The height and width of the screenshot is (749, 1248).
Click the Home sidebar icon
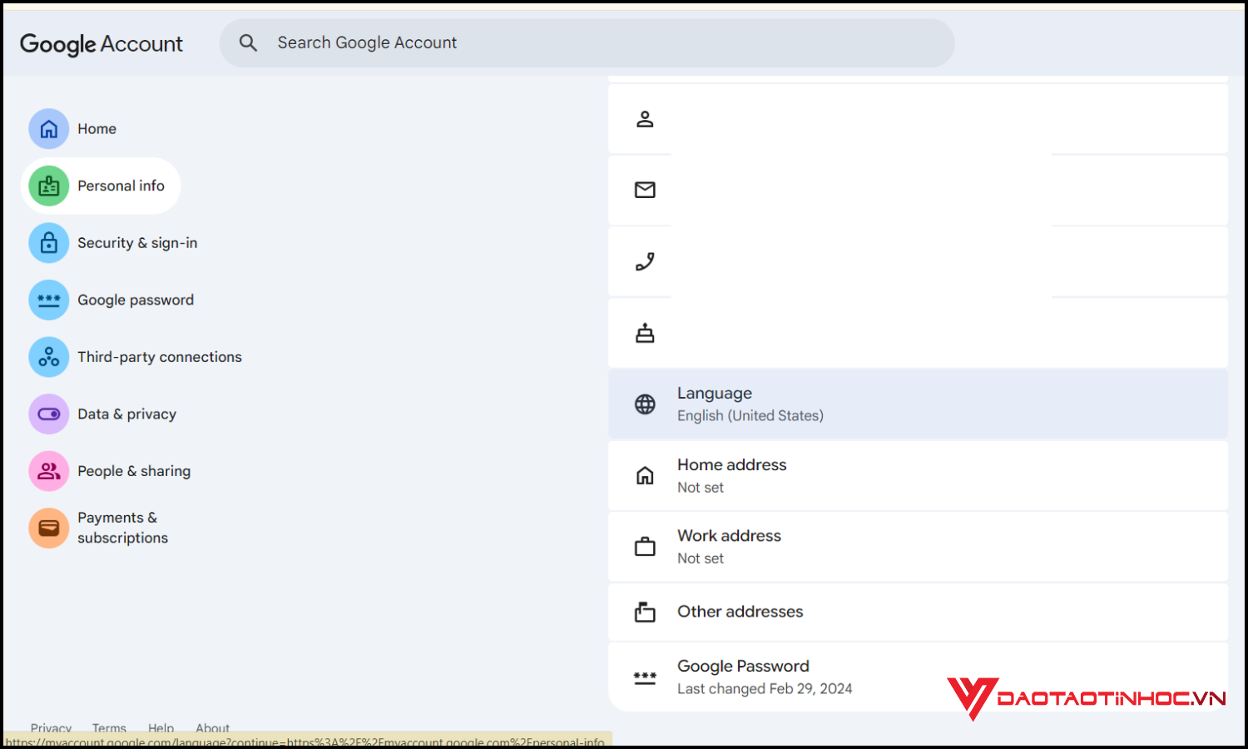pos(49,129)
